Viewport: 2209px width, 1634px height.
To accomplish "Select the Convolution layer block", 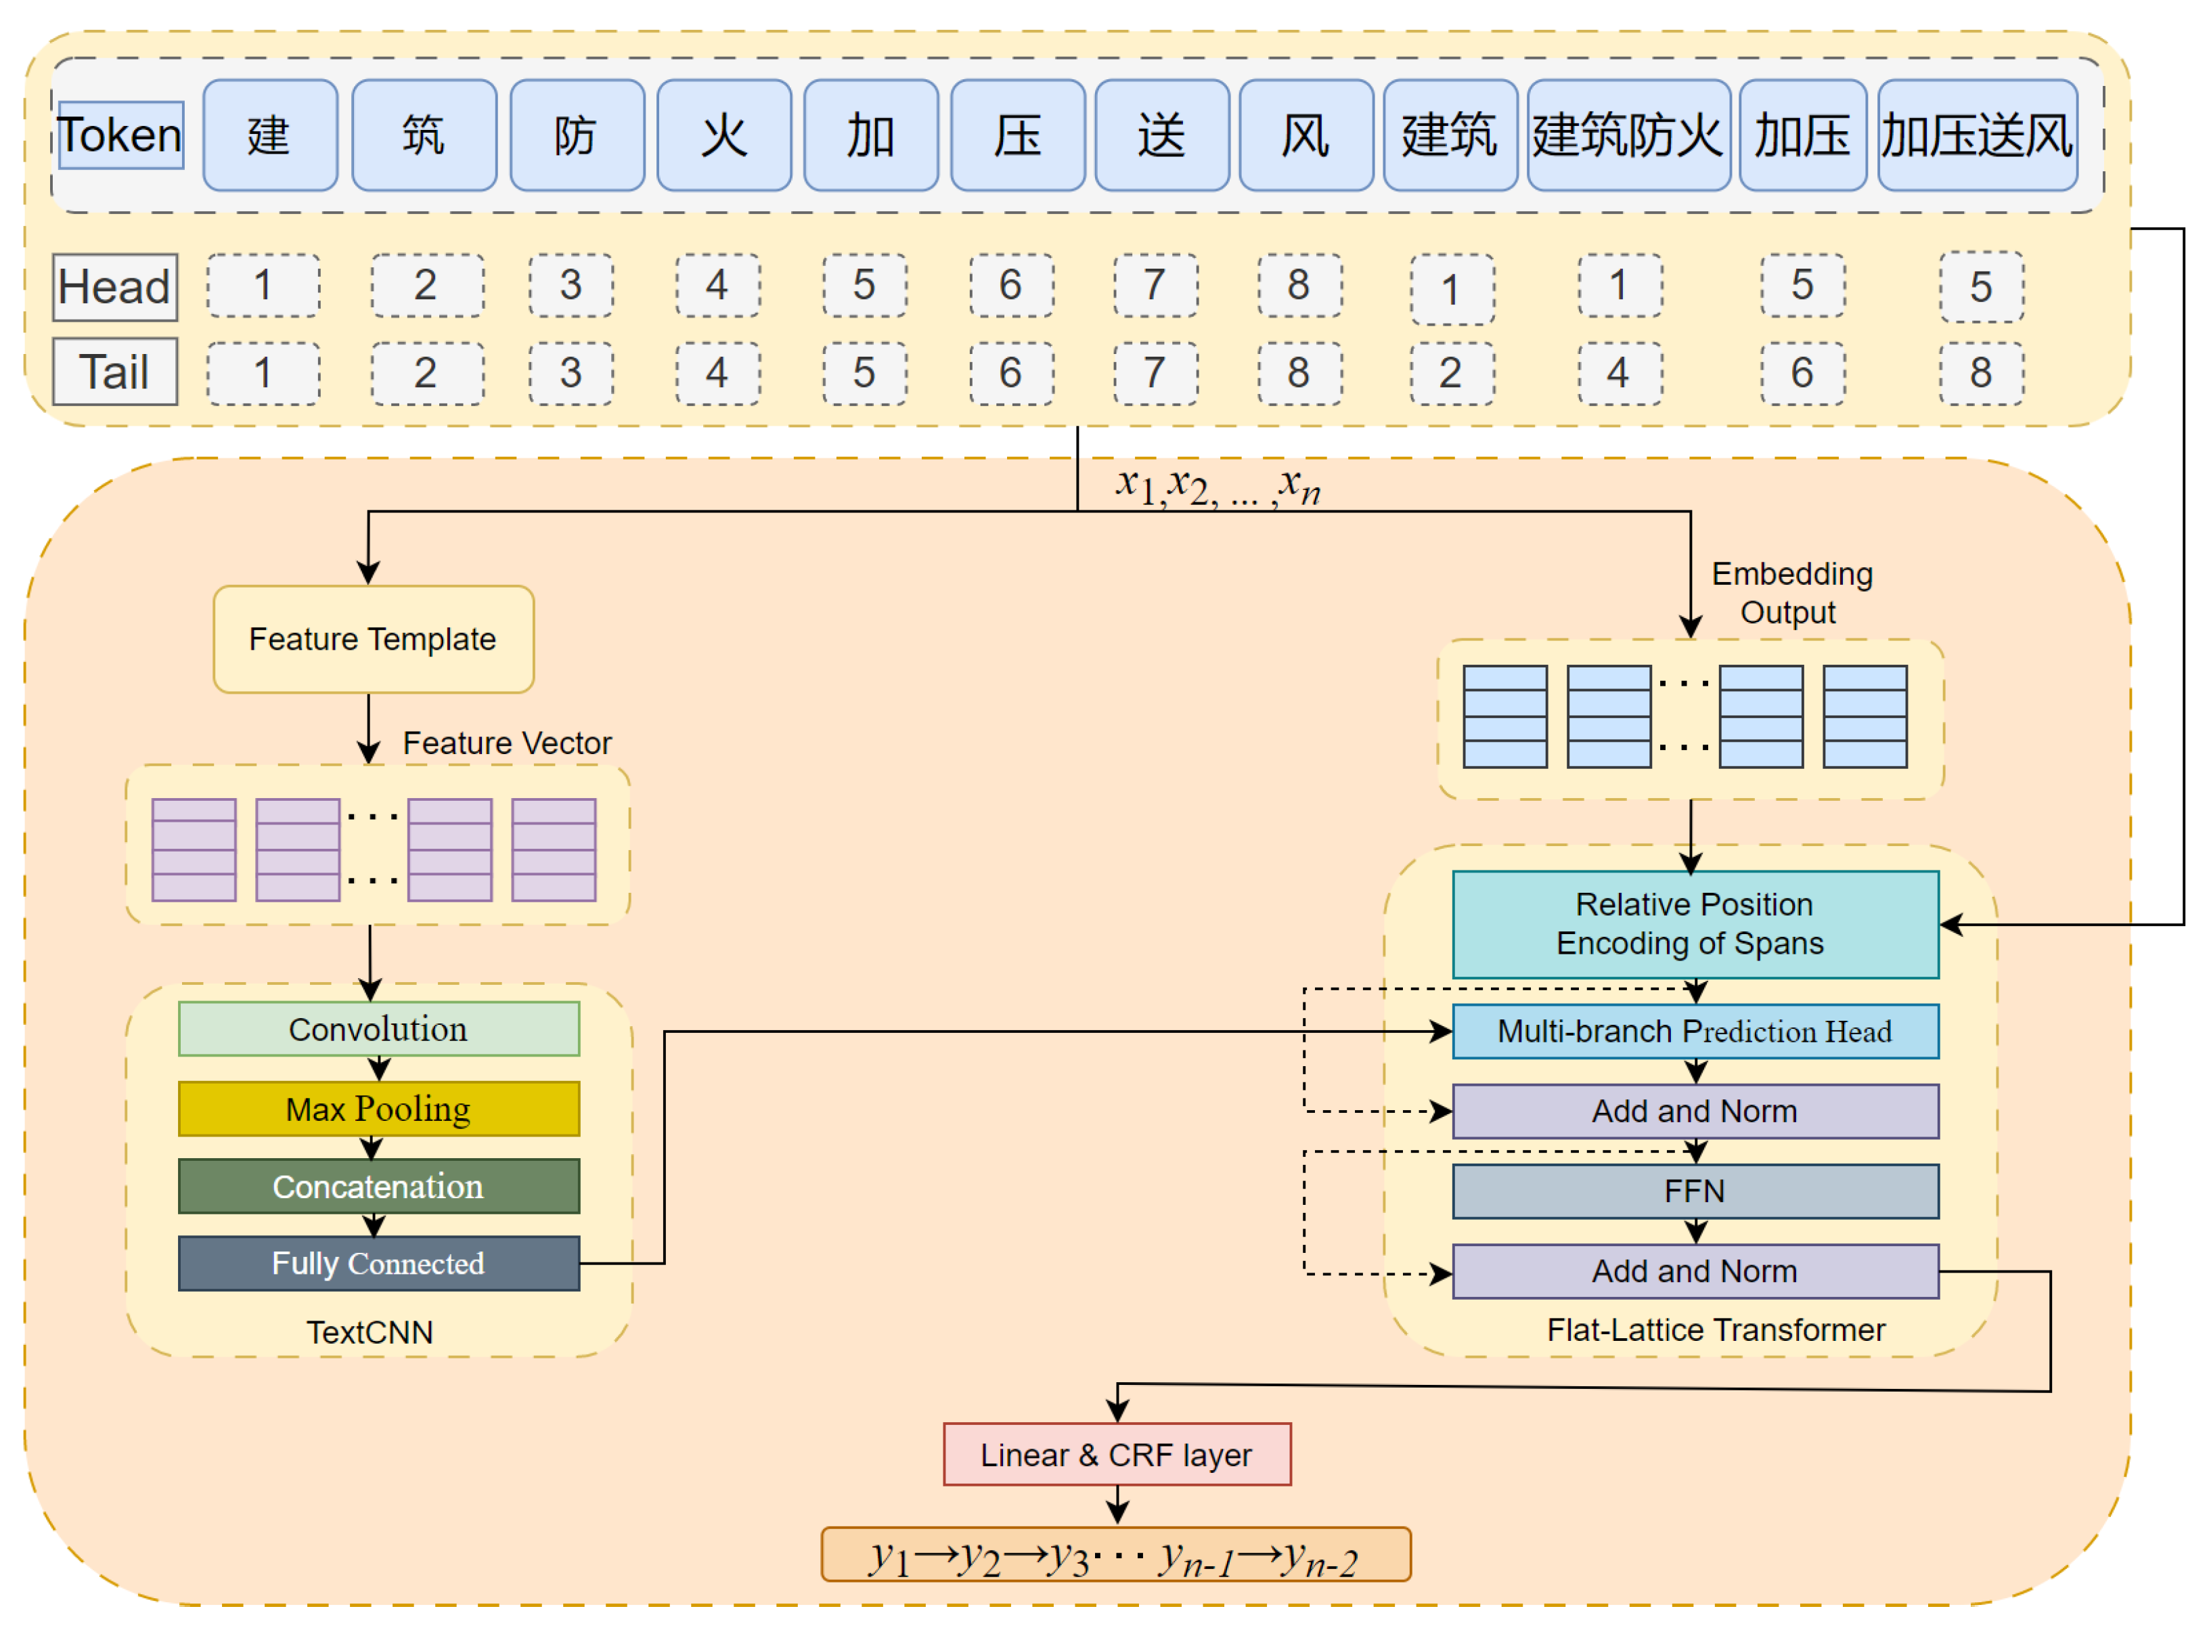I will pos(379,1029).
